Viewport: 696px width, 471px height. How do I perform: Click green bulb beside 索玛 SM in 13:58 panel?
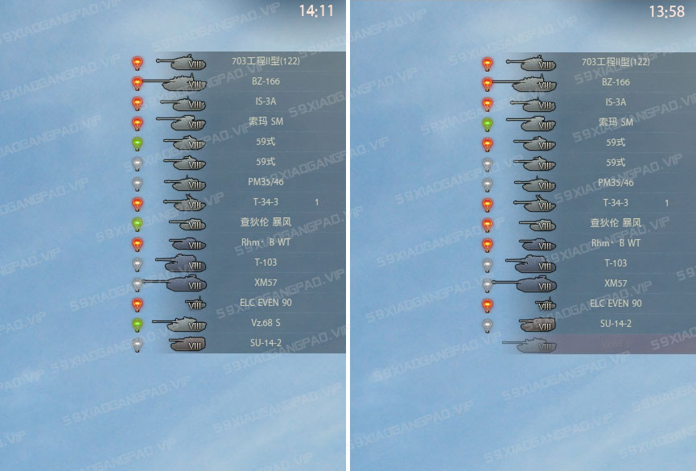[x=488, y=124]
